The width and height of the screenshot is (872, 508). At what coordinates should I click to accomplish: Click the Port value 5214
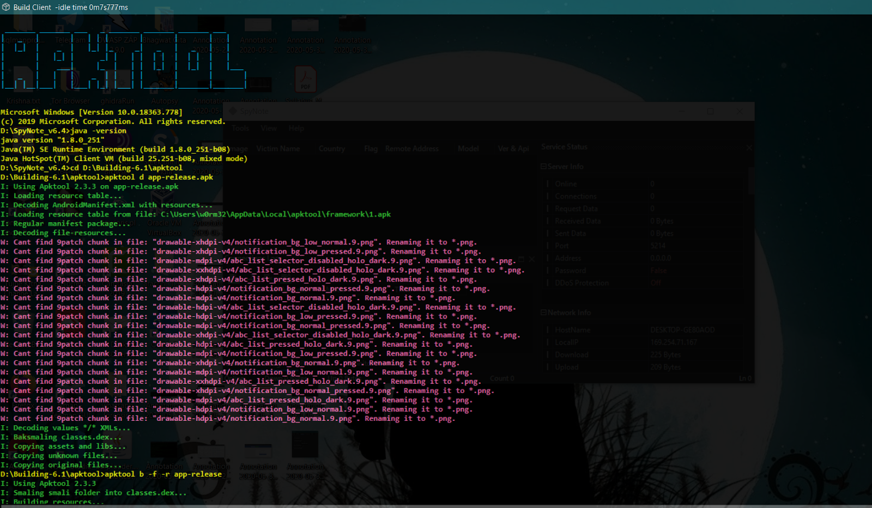click(658, 246)
